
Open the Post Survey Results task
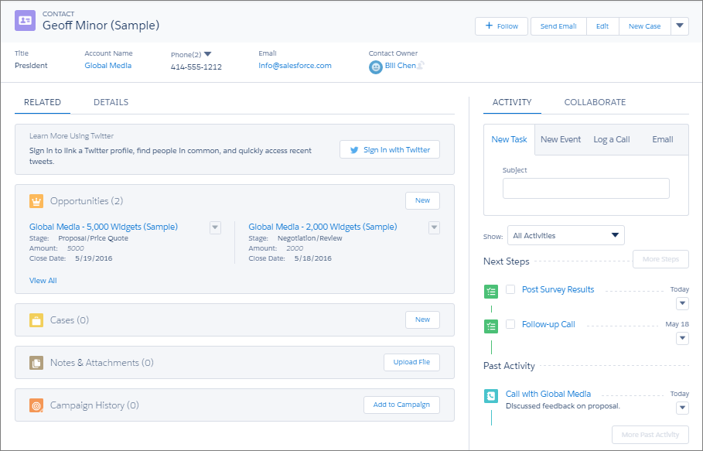click(558, 289)
